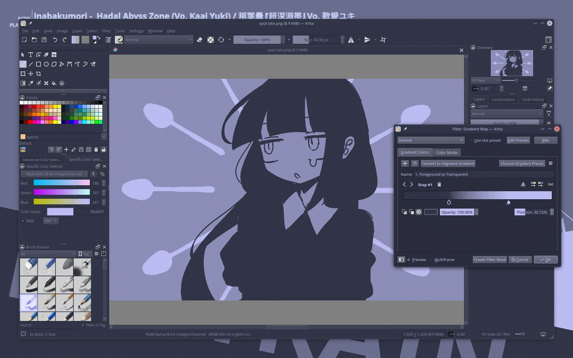The width and height of the screenshot is (573, 358).
Task: Click the XML button in the filter dialog
Action: 546,140
